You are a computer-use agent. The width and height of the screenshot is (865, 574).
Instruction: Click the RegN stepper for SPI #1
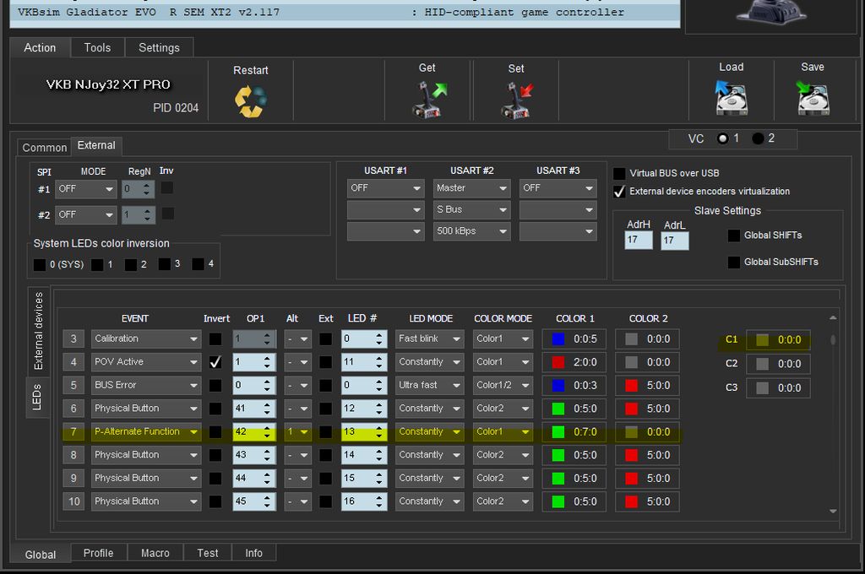pos(146,189)
